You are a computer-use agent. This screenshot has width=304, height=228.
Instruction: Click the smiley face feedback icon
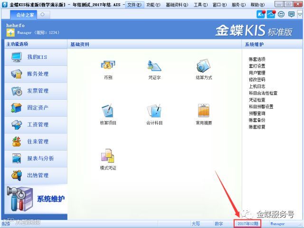point(281,14)
